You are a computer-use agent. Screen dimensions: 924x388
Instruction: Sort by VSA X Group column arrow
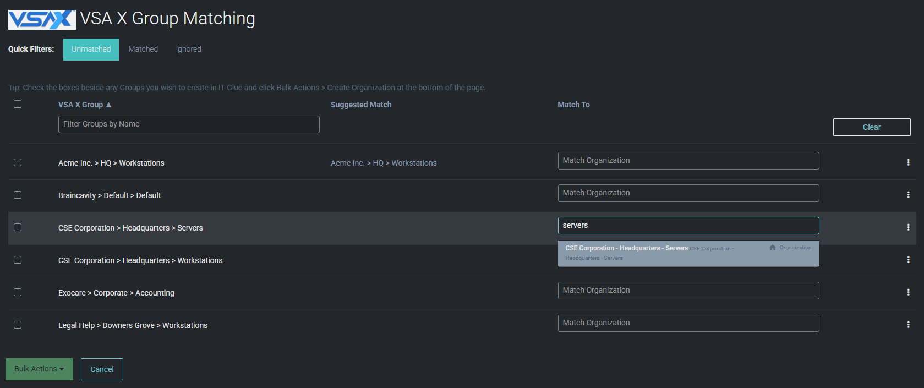coord(108,105)
